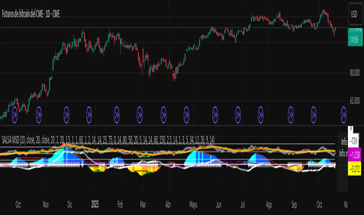Click the contract roll marker before Mayo 2025

coord(186,115)
